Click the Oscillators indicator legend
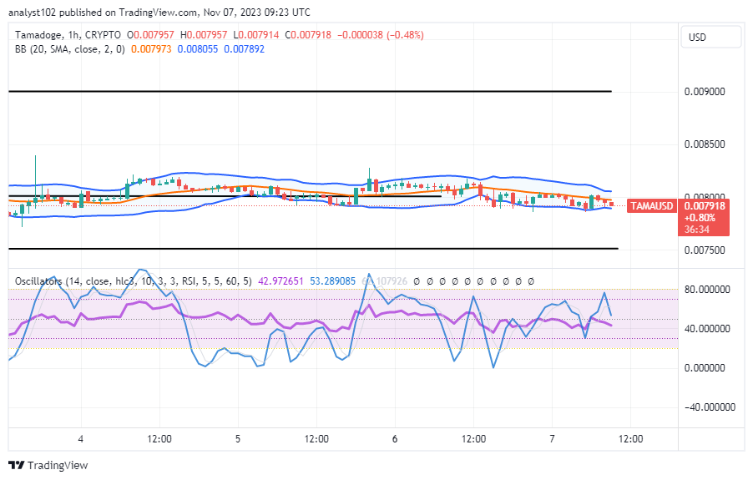753x480 pixels. (133, 280)
